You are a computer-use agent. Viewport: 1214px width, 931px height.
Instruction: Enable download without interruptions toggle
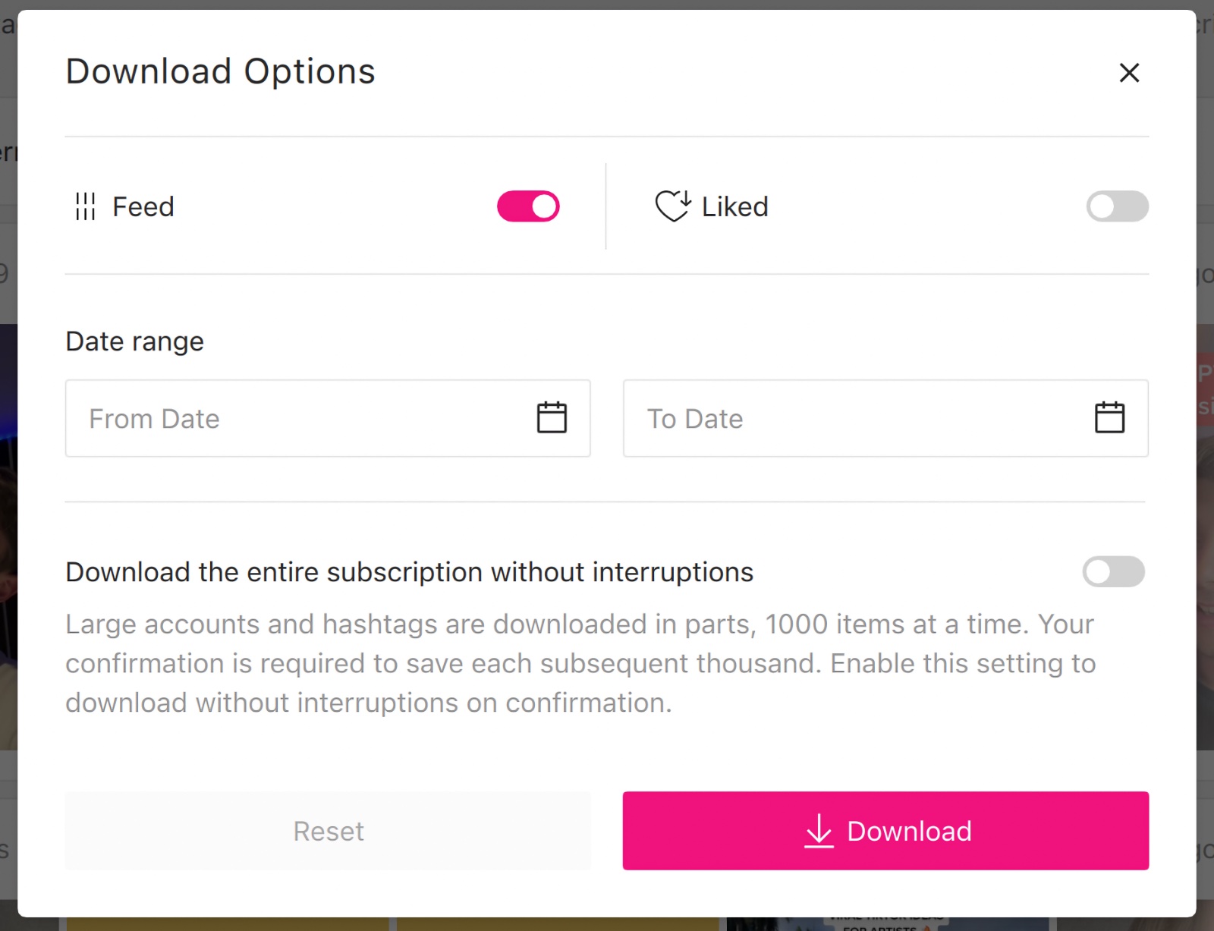pyautogui.click(x=1113, y=572)
